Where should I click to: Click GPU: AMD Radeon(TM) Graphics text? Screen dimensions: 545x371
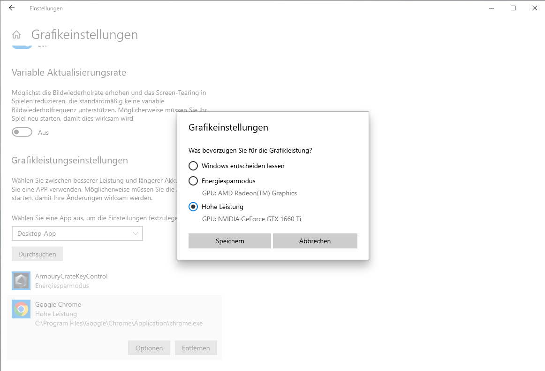[250, 193]
